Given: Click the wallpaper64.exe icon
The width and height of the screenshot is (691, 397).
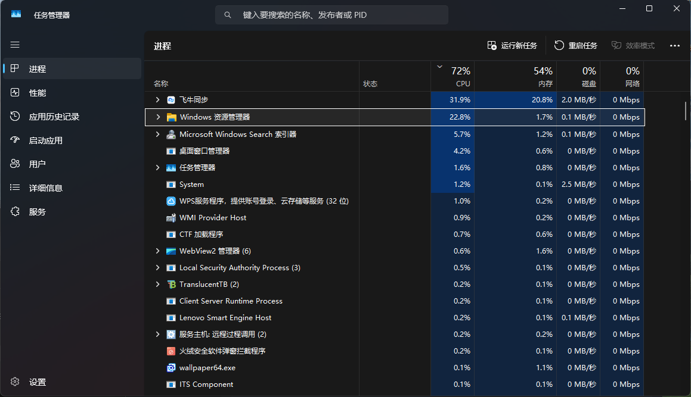Looking at the screenshot, I should (171, 368).
